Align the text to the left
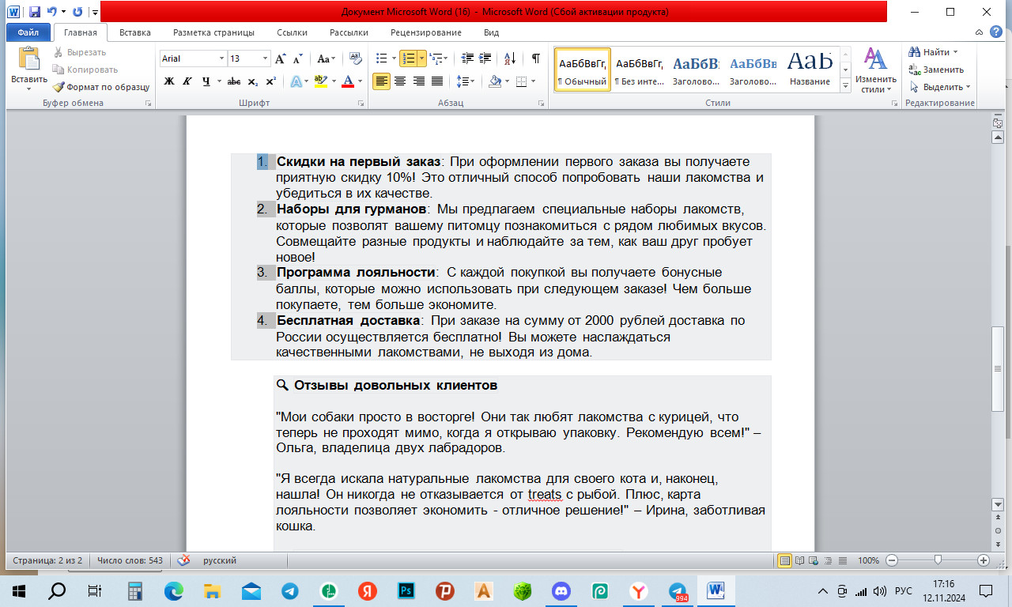The height and width of the screenshot is (607, 1012). coord(382,81)
